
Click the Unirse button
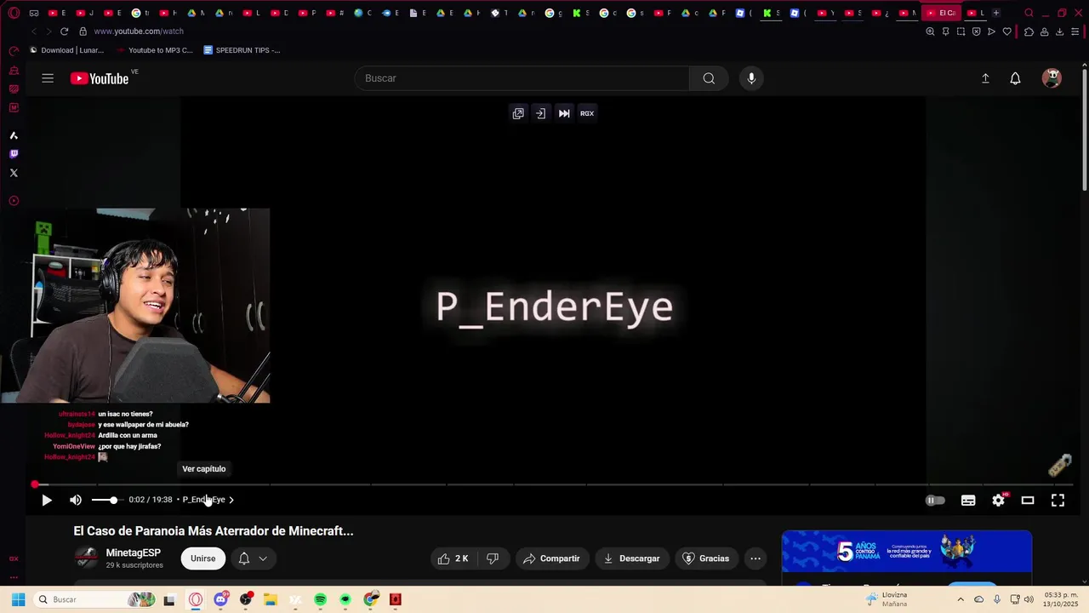tap(203, 559)
